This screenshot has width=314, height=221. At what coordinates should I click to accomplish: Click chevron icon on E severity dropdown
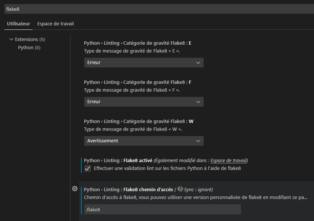199,62
